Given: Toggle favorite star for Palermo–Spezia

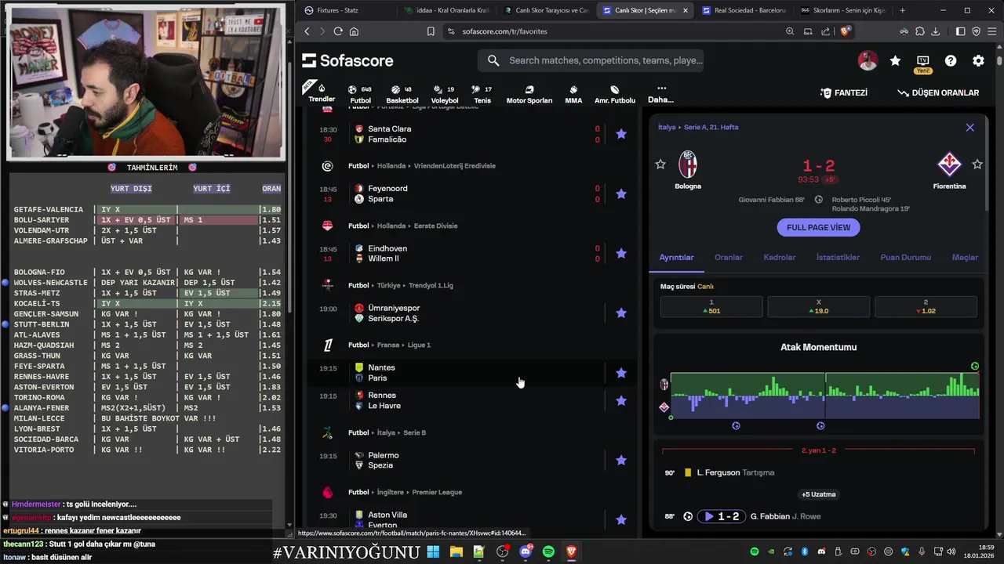Looking at the screenshot, I should coord(621,460).
